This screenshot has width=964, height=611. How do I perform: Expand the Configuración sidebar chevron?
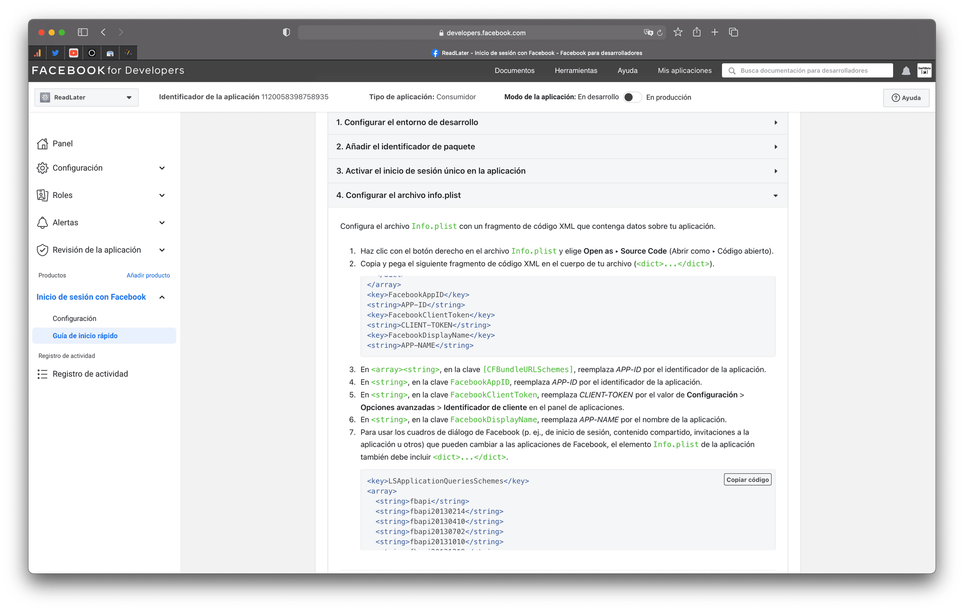pyautogui.click(x=162, y=168)
